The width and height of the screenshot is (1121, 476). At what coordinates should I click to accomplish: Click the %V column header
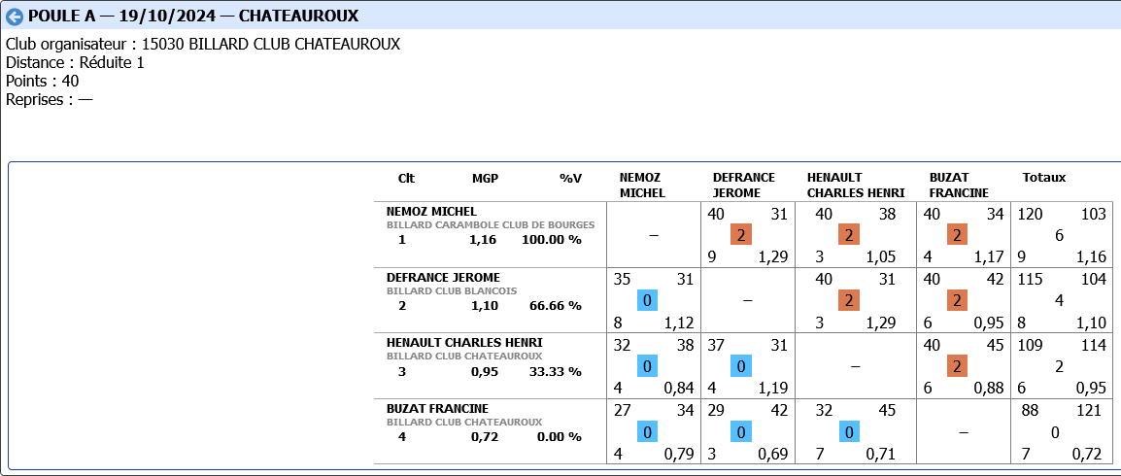point(570,178)
